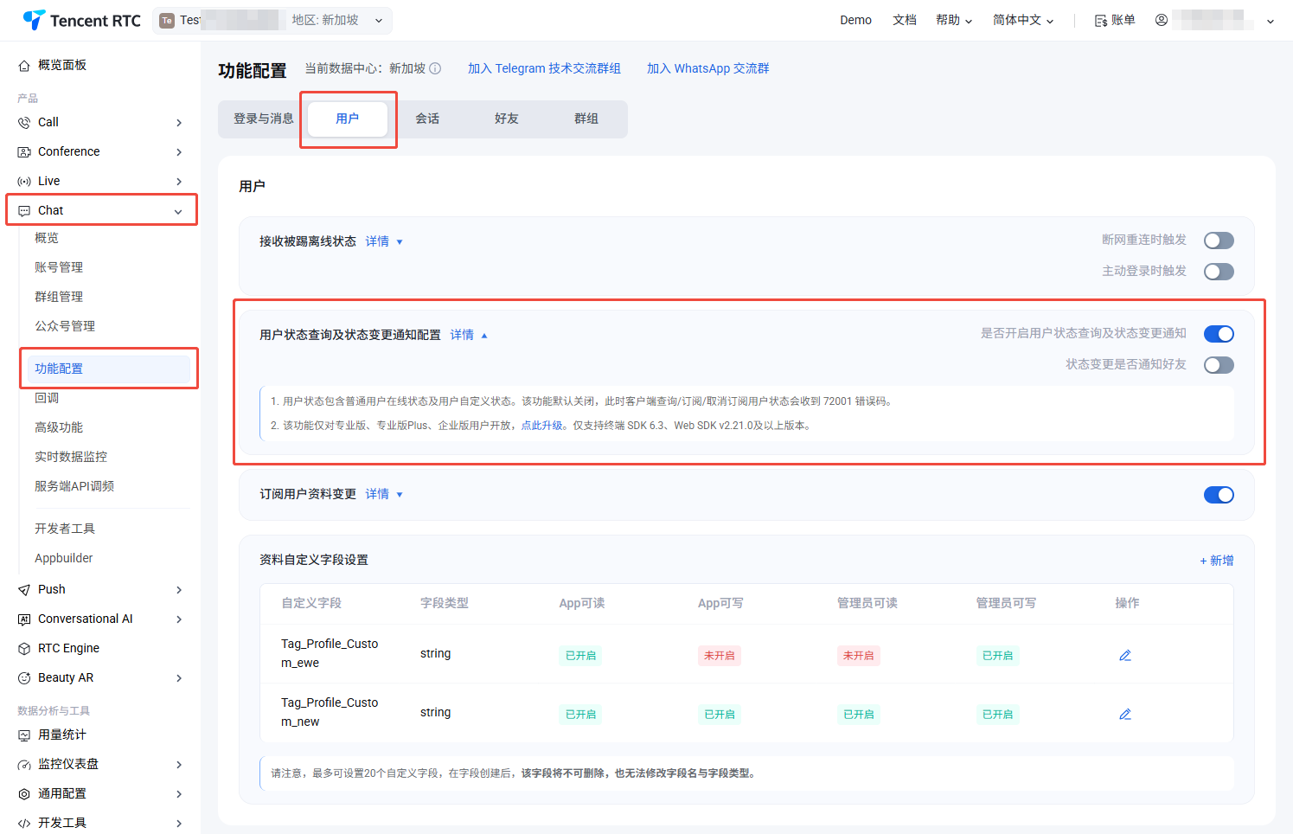1293x834 pixels.
Task: Open 开发者工具 in Chat submenu
Action: (65, 529)
